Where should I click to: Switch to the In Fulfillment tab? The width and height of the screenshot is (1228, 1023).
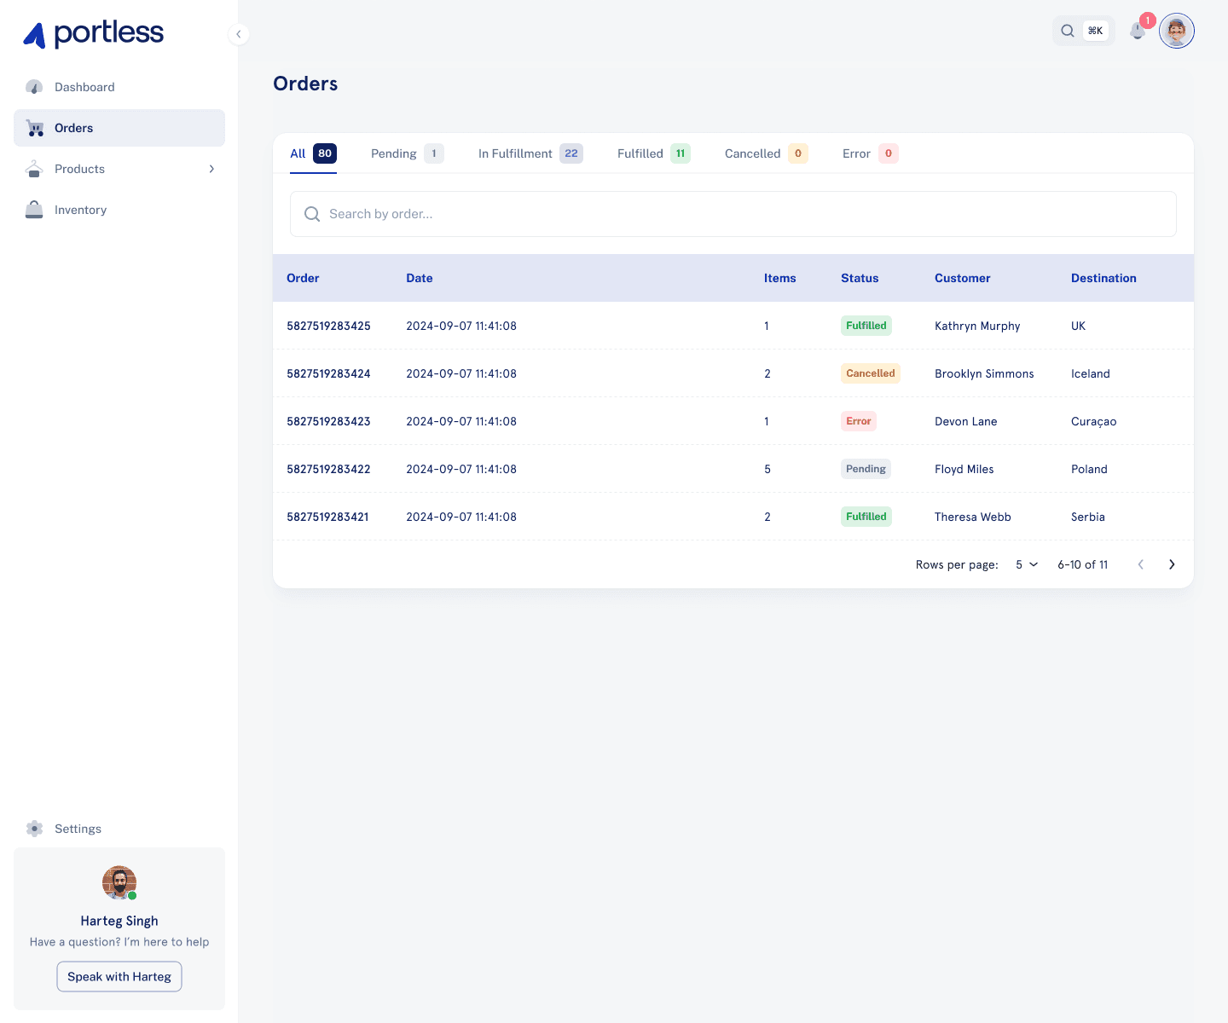pyautogui.click(x=530, y=153)
